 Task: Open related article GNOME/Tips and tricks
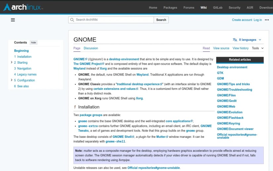[233, 84]
